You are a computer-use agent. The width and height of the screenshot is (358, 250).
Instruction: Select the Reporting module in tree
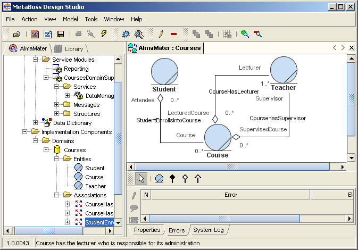[76, 69]
